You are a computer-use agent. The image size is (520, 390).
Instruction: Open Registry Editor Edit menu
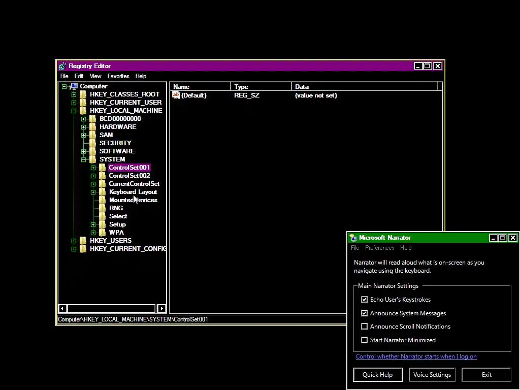click(79, 76)
